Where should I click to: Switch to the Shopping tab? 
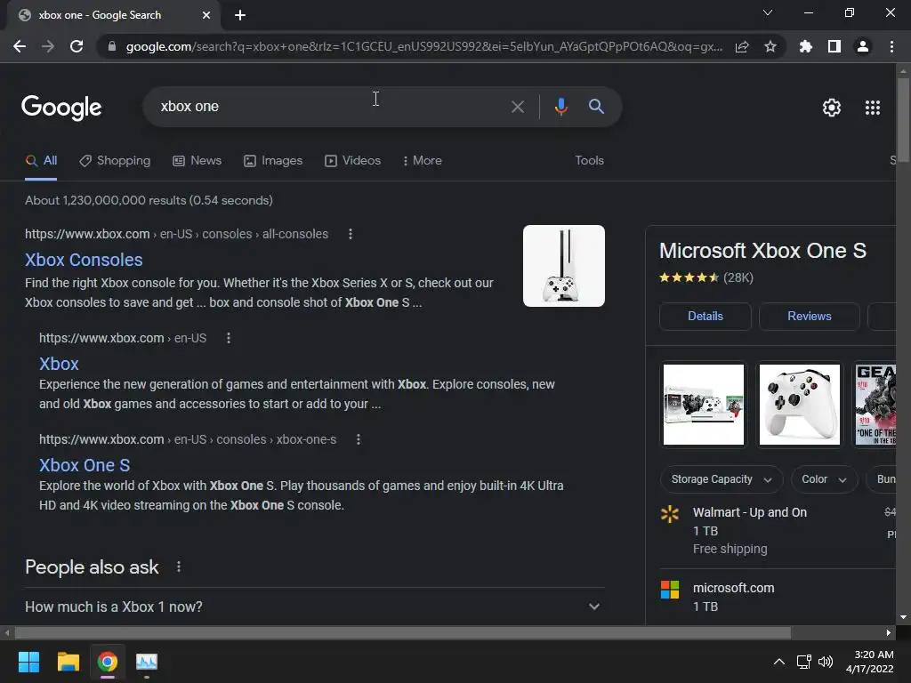click(x=115, y=161)
